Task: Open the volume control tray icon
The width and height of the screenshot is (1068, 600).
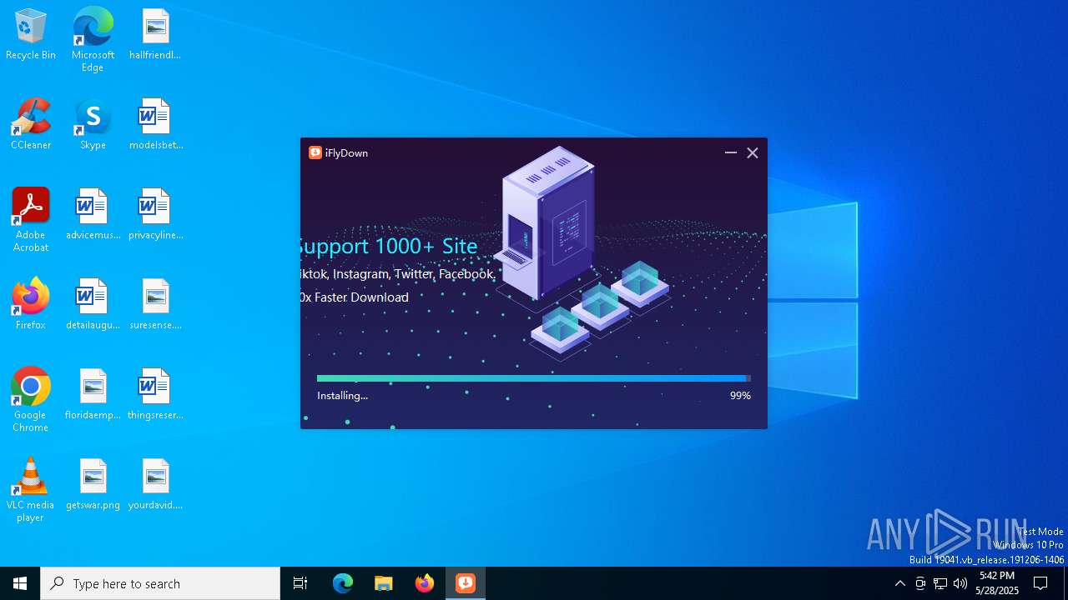Action: tap(960, 583)
